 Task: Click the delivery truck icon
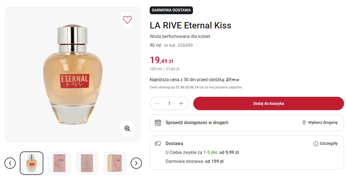[x=158, y=144]
